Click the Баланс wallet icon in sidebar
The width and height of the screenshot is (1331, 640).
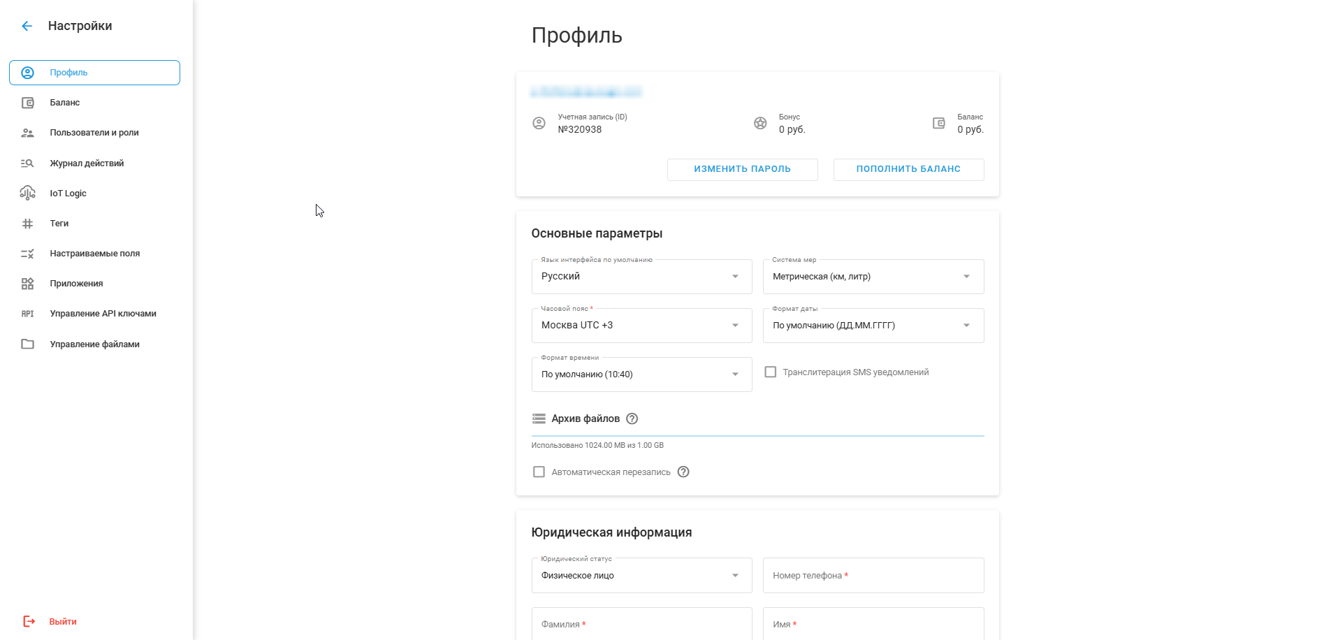coord(27,103)
